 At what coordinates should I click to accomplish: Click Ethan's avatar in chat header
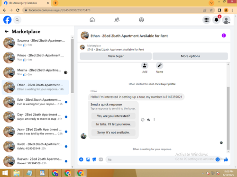85,35
